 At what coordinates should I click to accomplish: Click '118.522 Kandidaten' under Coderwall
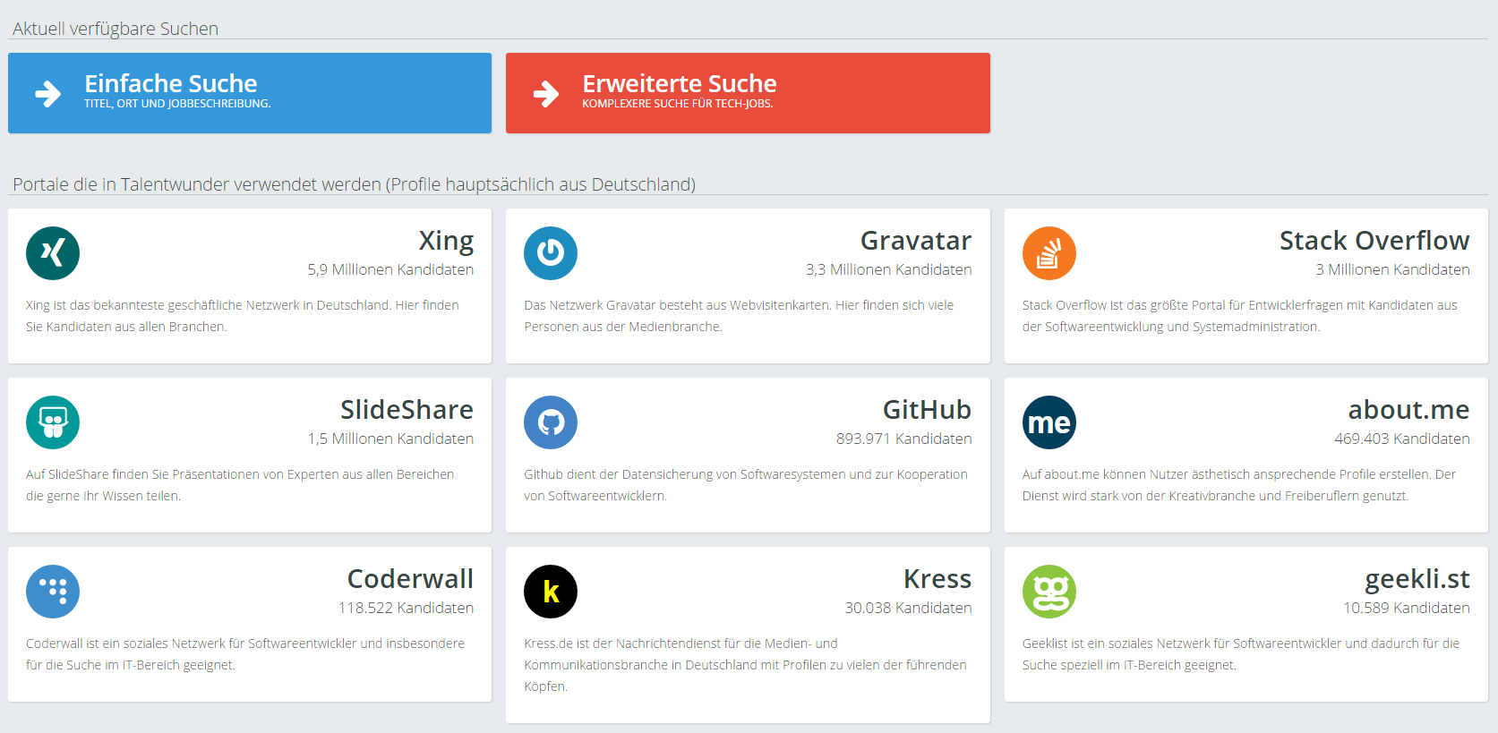[406, 608]
